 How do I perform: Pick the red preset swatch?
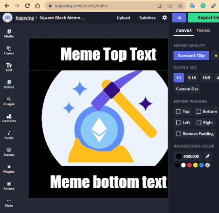pos(189,165)
